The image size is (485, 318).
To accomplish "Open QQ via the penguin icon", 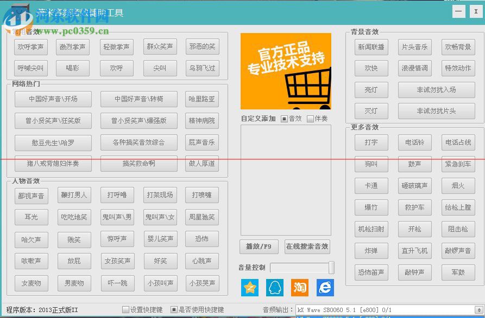I will pyautogui.click(x=275, y=288).
